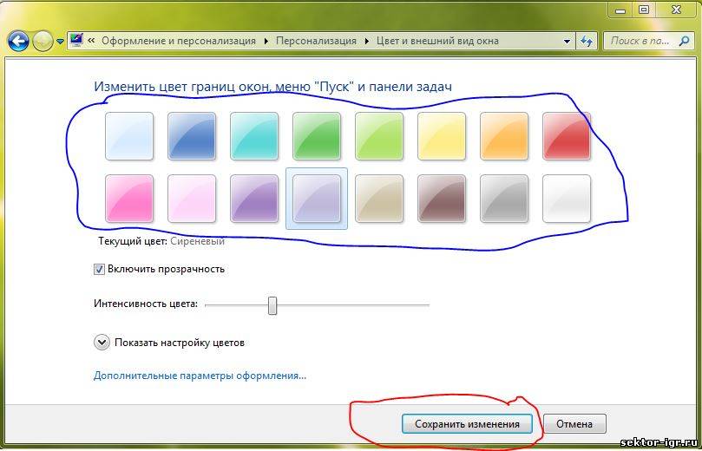Pick the white frost color swatch
702x451 pixels.
coord(567,199)
